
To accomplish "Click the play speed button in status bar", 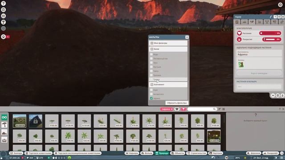I will [x=276, y=158].
